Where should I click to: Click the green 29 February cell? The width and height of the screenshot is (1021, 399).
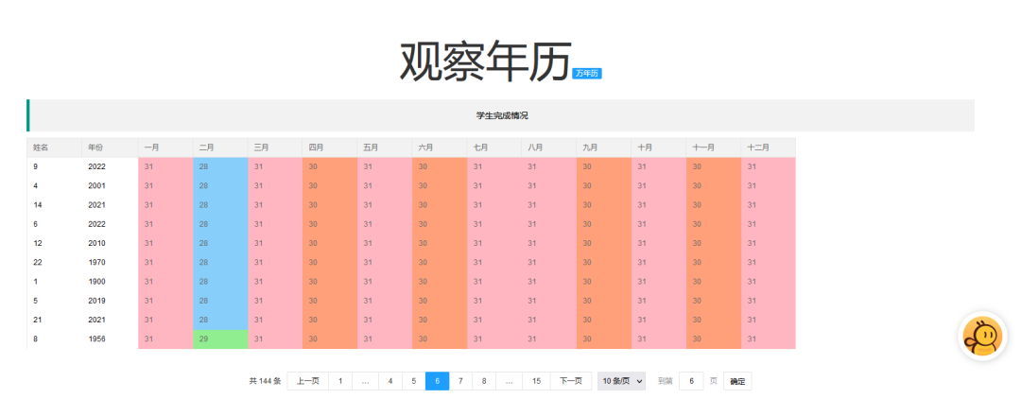click(x=220, y=338)
